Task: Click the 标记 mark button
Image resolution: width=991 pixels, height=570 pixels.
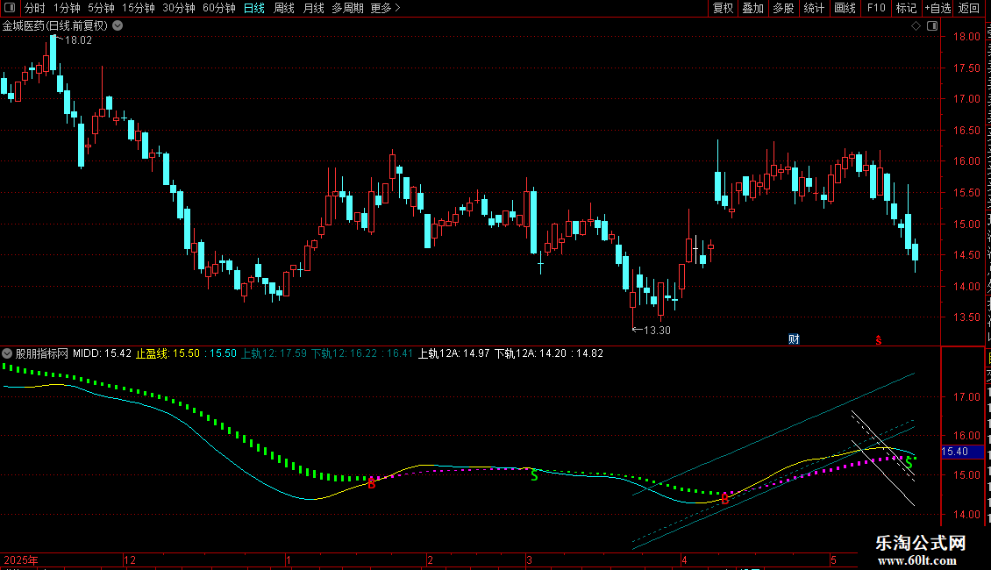Action: coord(906,8)
